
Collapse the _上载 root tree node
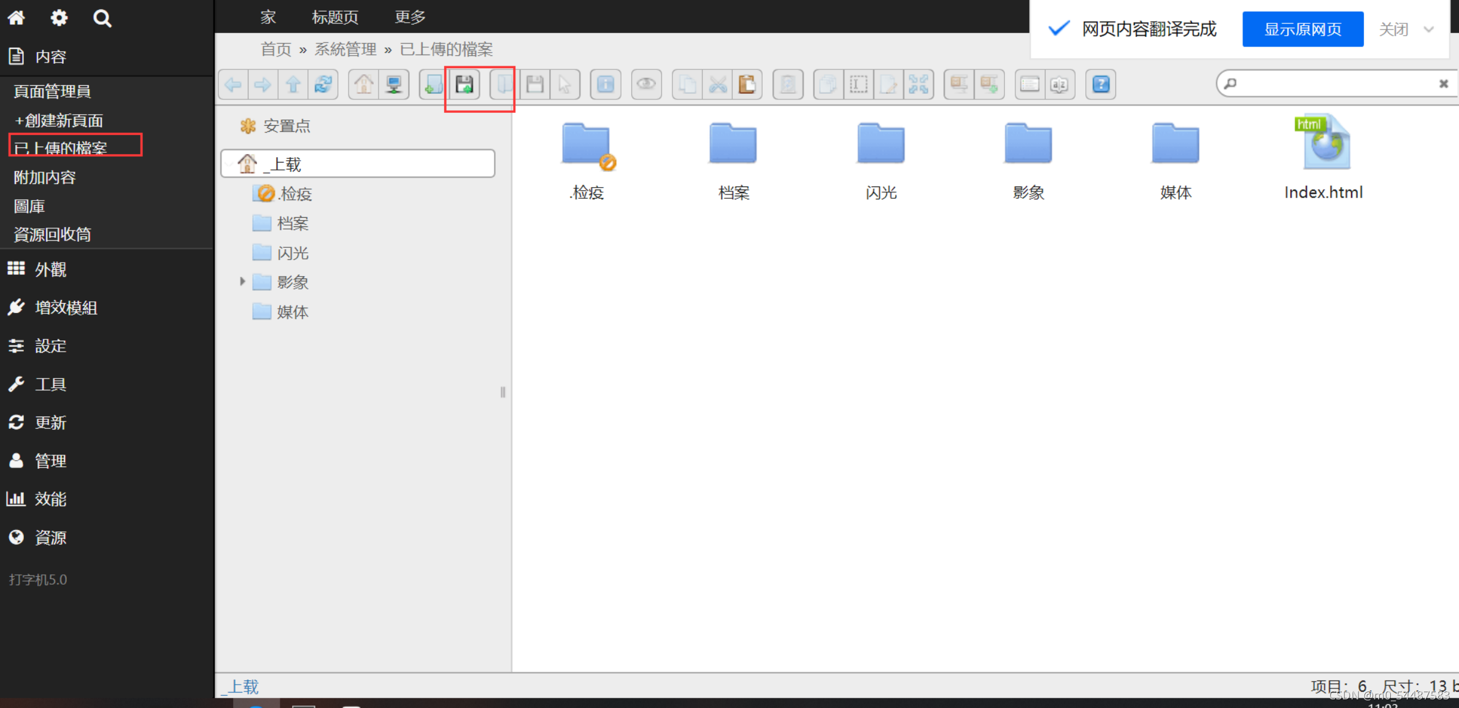click(230, 164)
